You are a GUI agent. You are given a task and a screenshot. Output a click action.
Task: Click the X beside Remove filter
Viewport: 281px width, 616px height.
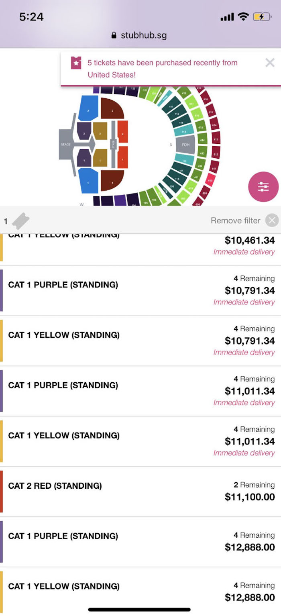(x=272, y=220)
